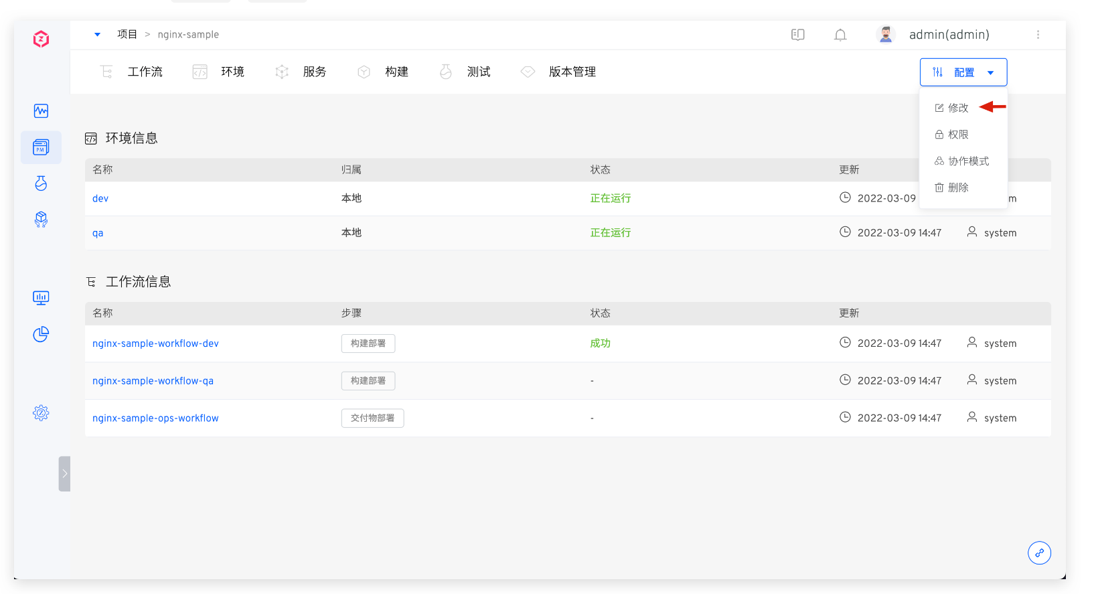Screen dimensions: 1094x608
Task: Open the documentation book icon
Action: point(797,35)
